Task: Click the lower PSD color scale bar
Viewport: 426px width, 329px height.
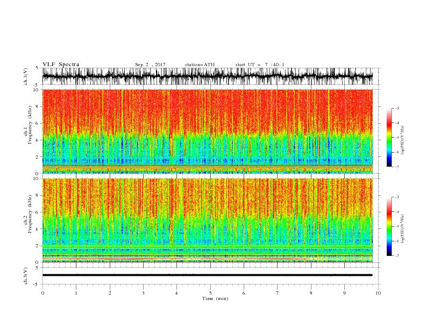Action: coord(389,226)
